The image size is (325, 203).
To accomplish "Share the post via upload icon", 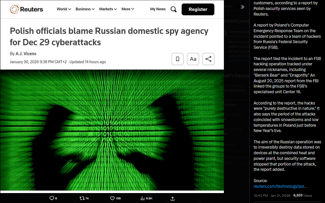I will [172, 198].
